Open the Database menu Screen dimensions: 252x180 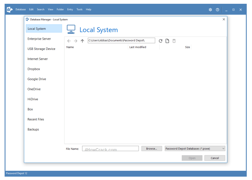(x=21, y=10)
